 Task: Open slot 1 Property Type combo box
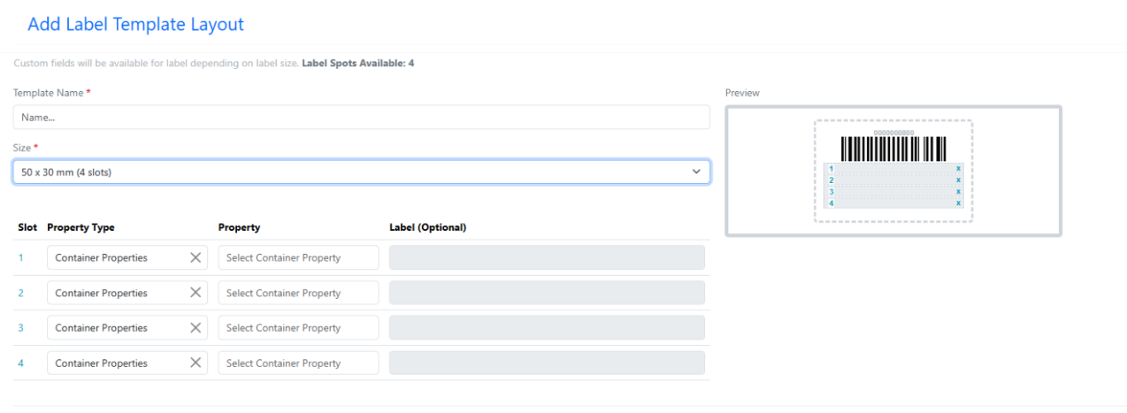pyautogui.click(x=127, y=257)
